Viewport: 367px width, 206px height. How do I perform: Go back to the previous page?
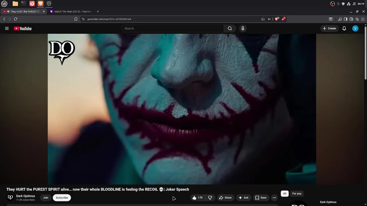click(x=4, y=19)
